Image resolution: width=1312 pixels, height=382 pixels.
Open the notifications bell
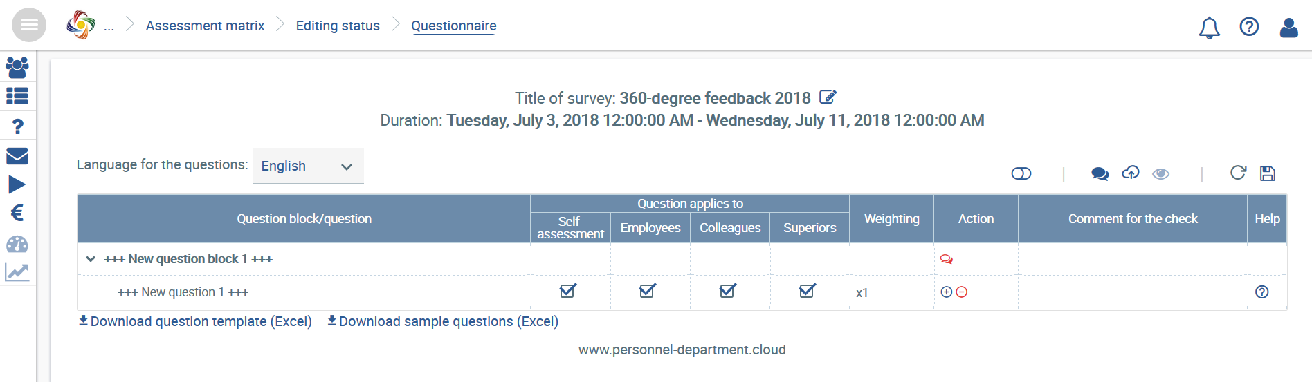[x=1209, y=28]
